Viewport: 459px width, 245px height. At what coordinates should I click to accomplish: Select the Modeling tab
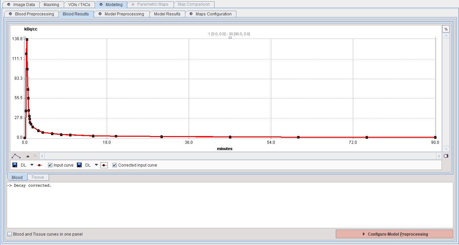pos(111,5)
